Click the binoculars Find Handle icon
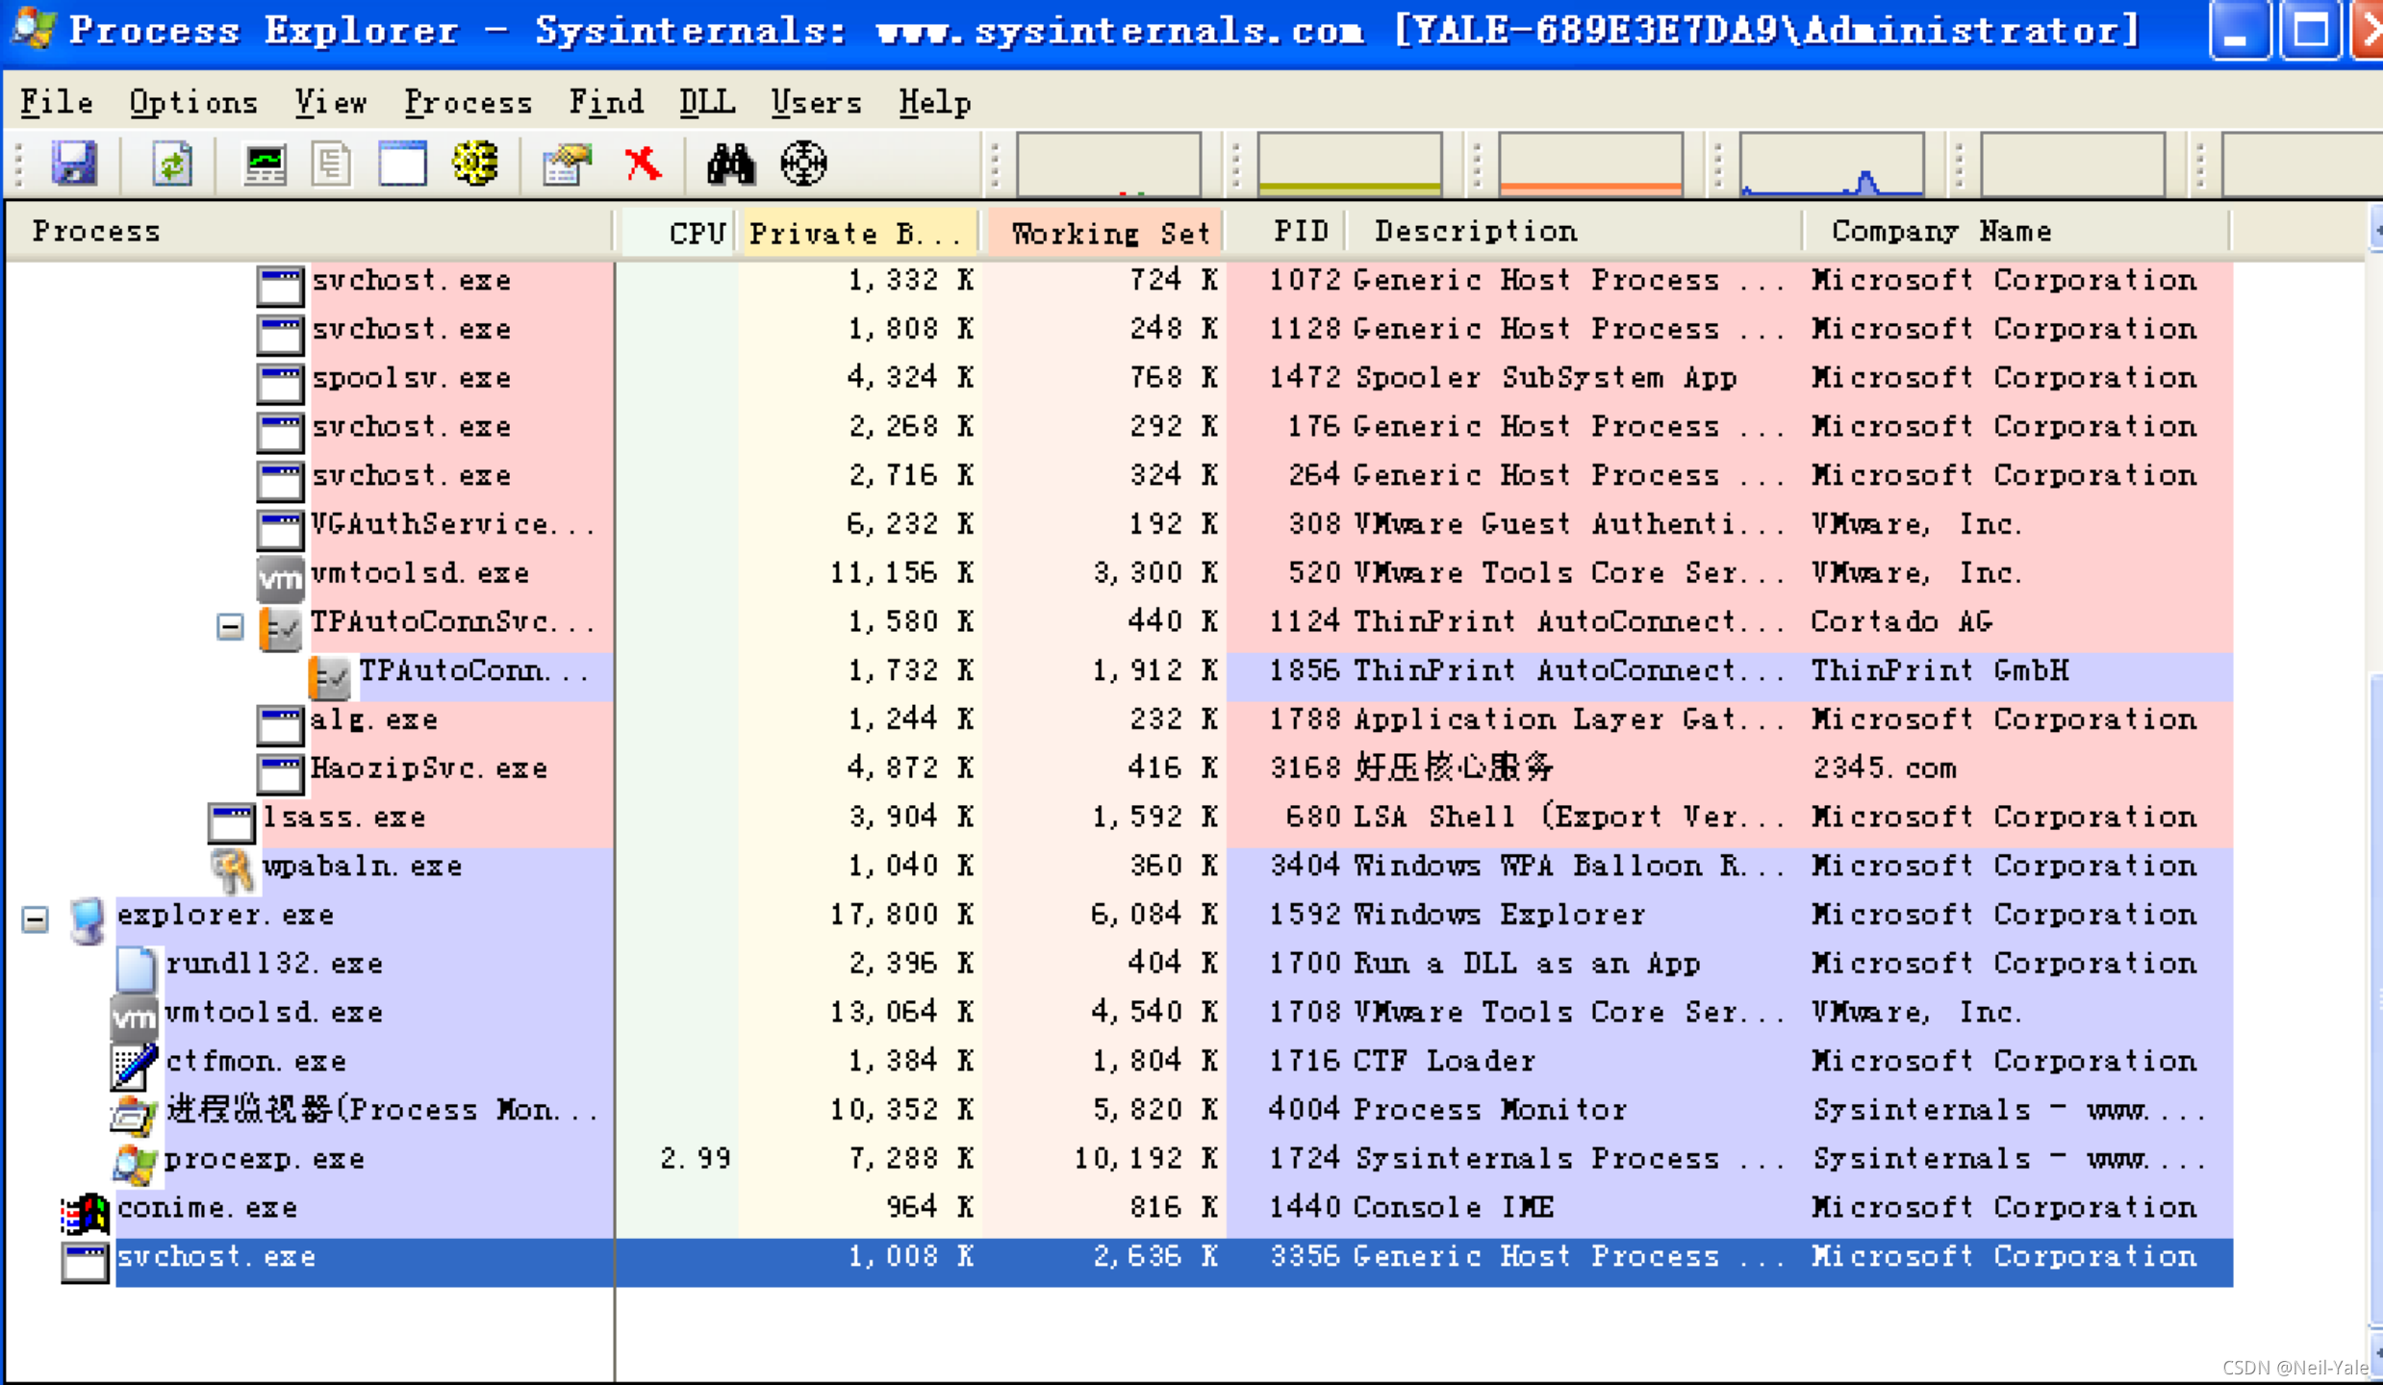This screenshot has height=1385, width=2383. 731,164
